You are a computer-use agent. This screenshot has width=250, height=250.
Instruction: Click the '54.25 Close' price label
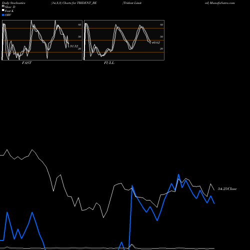[227, 189]
